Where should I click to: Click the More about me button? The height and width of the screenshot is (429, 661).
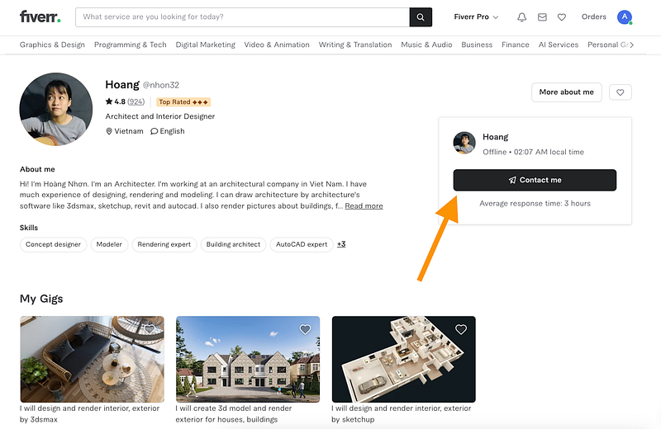point(567,92)
